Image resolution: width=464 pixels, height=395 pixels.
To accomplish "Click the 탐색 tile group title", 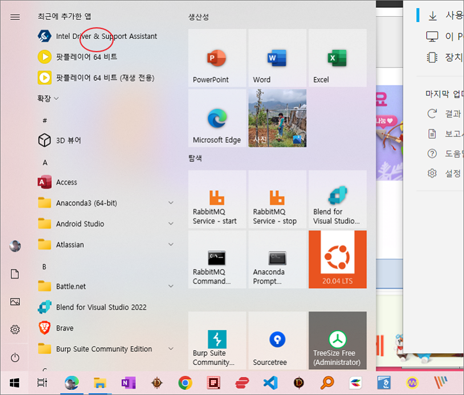I will [x=195, y=158].
